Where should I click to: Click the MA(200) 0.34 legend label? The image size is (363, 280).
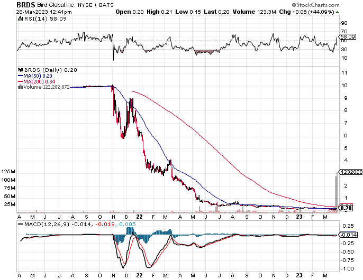point(39,81)
